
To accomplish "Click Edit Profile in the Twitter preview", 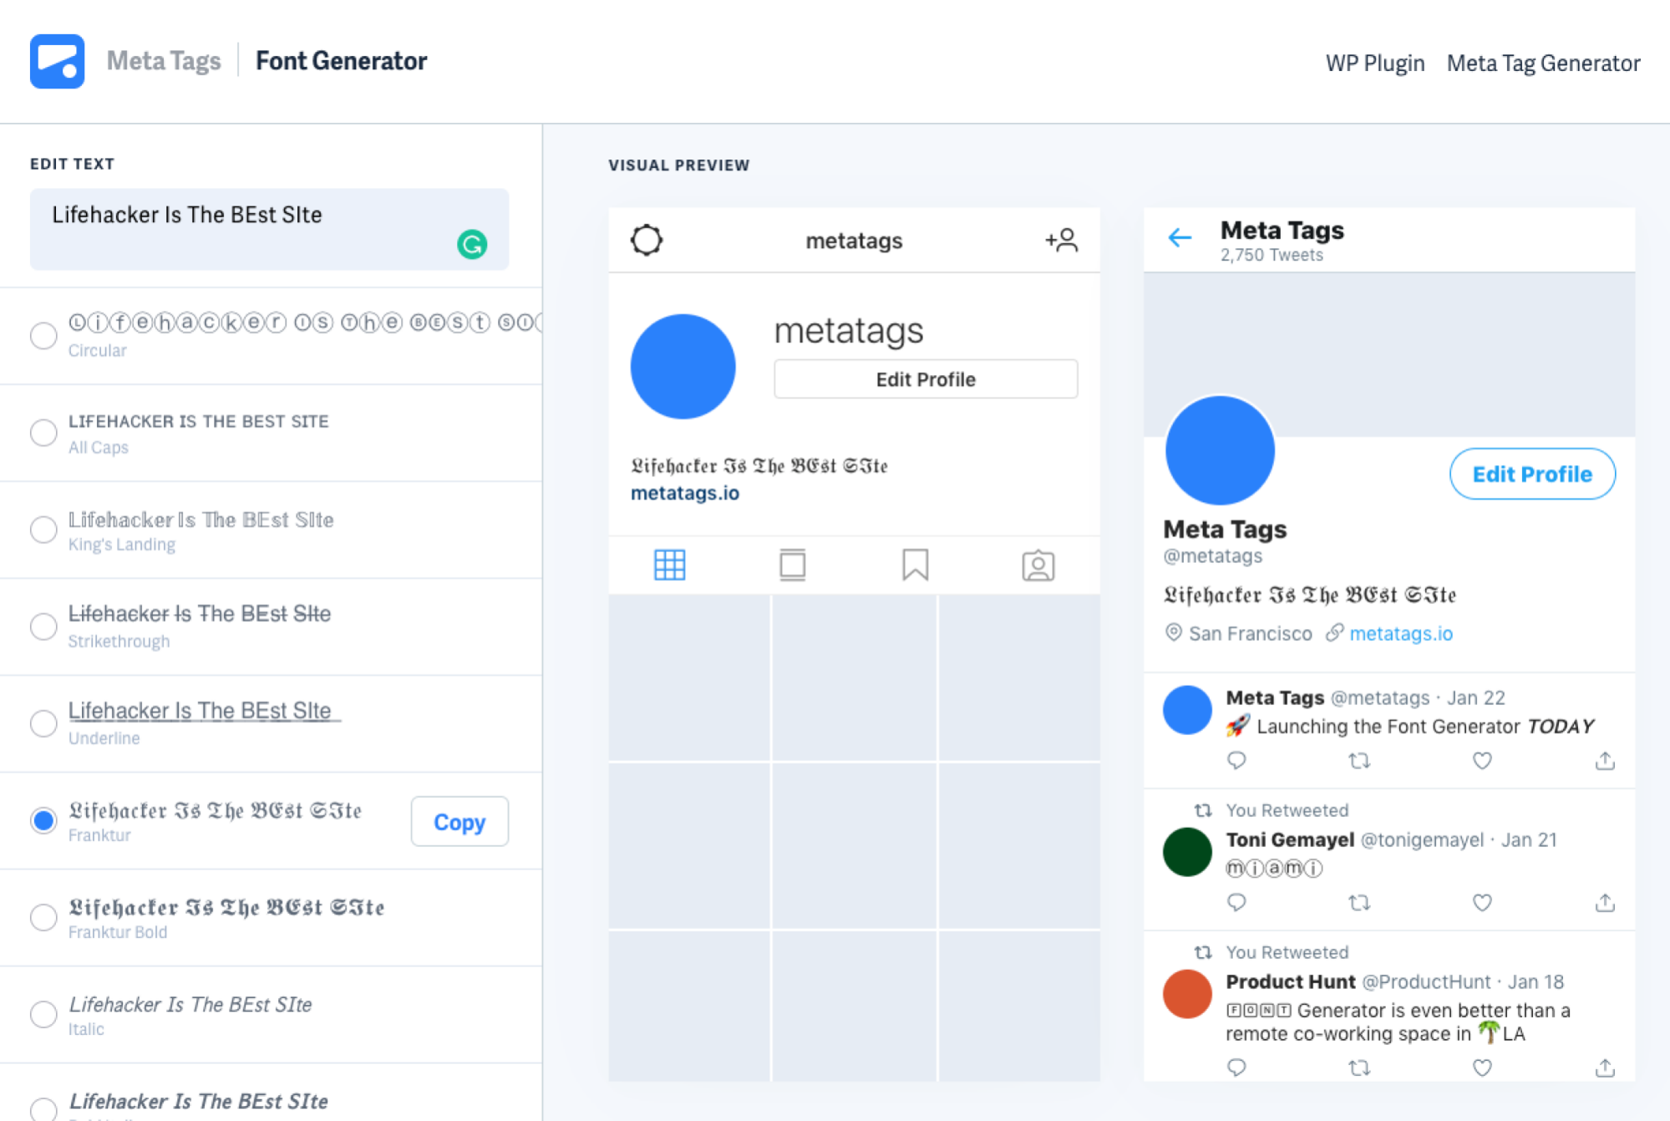I will (1532, 474).
